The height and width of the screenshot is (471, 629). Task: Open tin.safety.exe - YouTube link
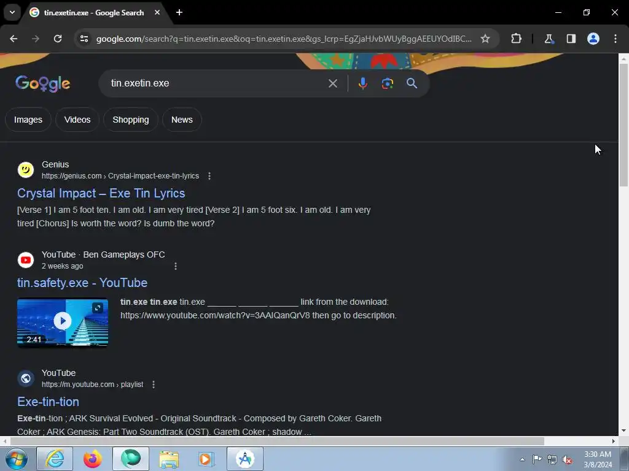[82, 283]
